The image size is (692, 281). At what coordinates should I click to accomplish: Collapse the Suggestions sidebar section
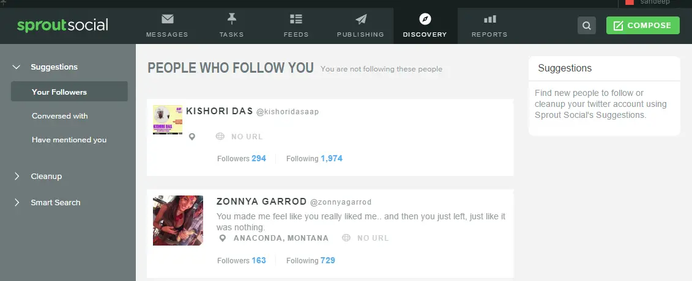pyautogui.click(x=17, y=67)
